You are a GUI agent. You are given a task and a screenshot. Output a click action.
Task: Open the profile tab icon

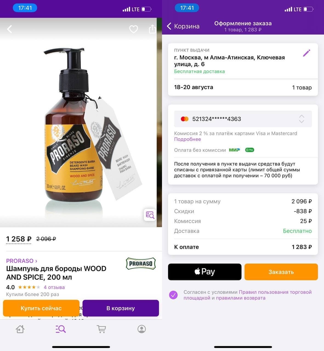tap(142, 329)
